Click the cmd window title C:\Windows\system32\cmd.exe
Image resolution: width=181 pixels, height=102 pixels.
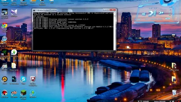(46, 10)
